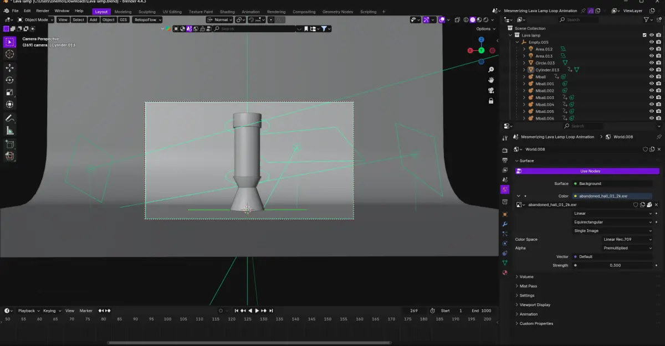Click the outliner filter funnel icon
The width and height of the screenshot is (665, 346).
click(646, 19)
